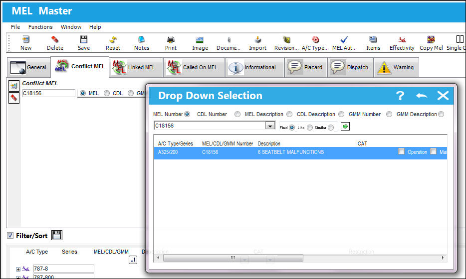Click the CAT column header in results

click(x=362, y=143)
